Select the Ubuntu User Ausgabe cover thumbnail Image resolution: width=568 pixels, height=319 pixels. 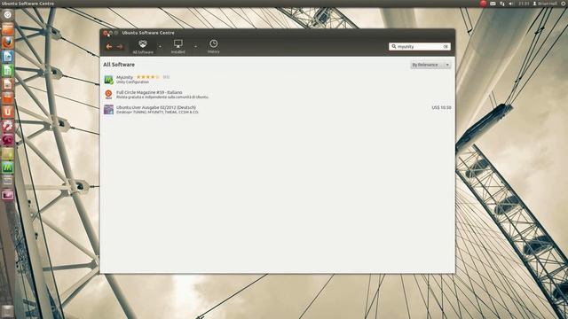[x=108, y=109]
